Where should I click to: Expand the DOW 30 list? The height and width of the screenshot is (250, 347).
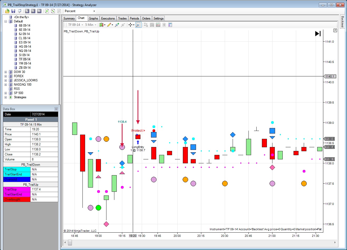[6, 72]
